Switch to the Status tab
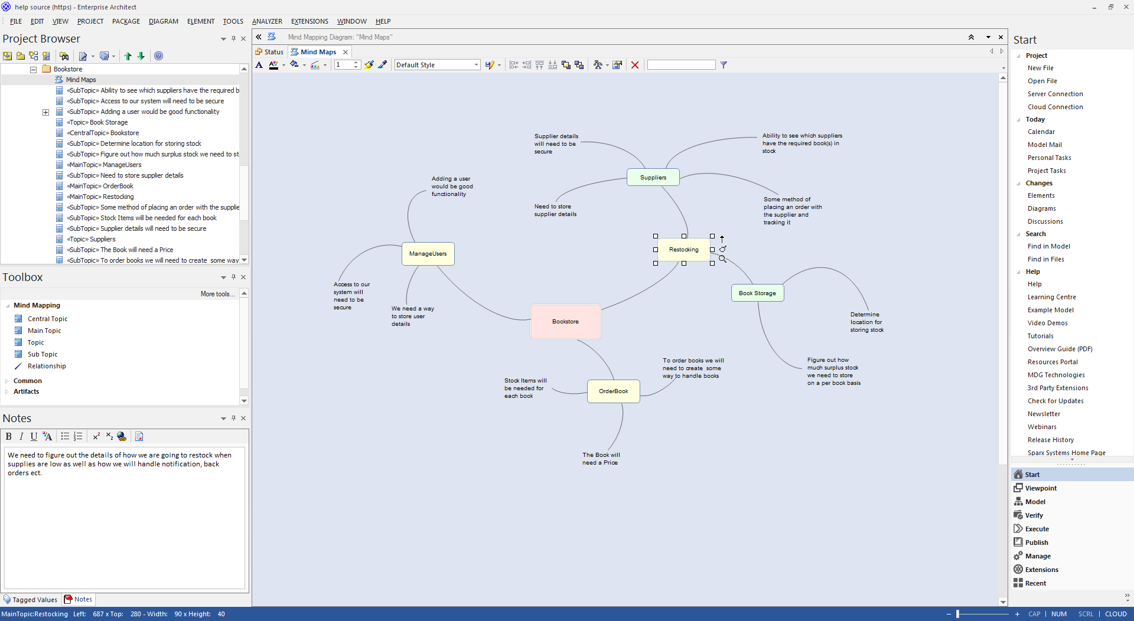 pyautogui.click(x=269, y=52)
